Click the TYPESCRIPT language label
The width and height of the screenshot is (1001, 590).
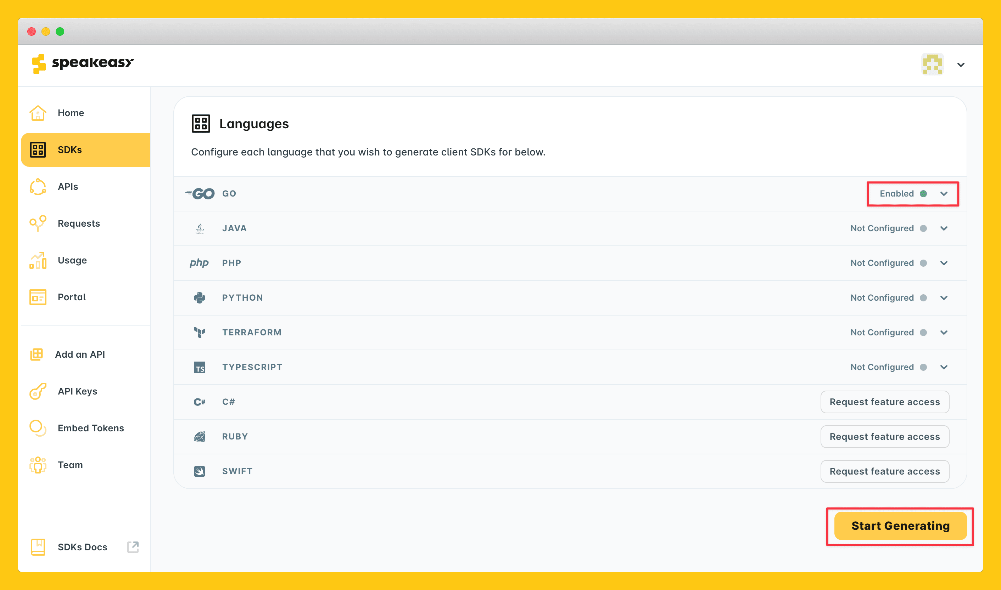[252, 367]
